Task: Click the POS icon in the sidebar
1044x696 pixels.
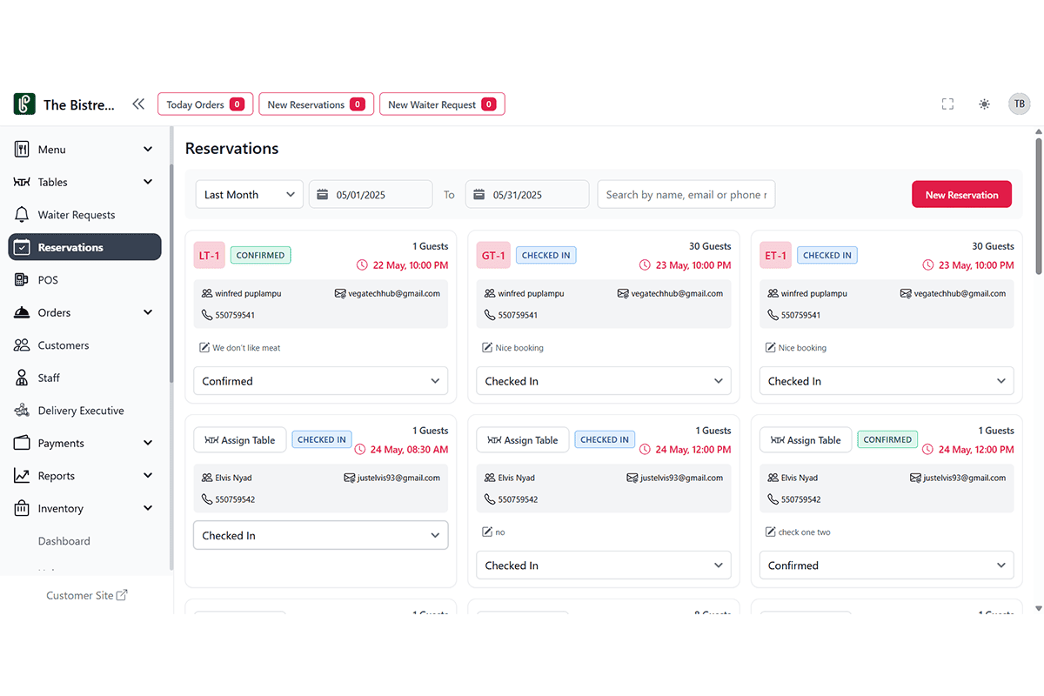Action: (22, 280)
